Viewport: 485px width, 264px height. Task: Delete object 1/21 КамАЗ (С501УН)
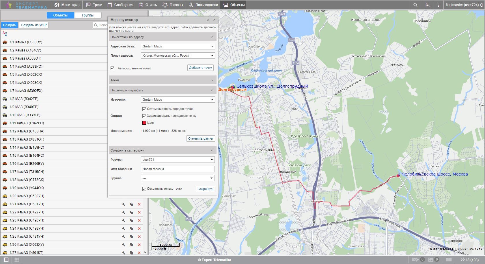pos(139,204)
